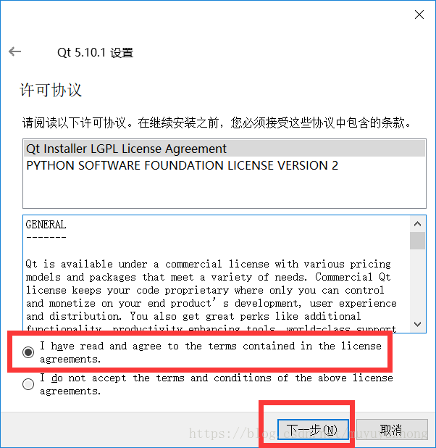The image size is (436, 448).
Task: Click the empty area of the license list box
Action: pyautogui.click(x=225, y=191)
